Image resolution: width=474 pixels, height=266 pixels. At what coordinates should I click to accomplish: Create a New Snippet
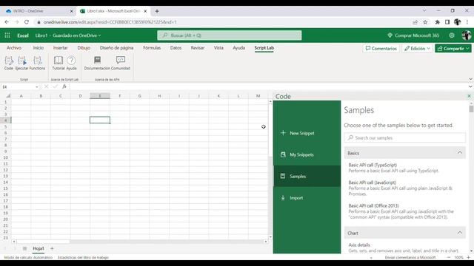tap(307, 133)
